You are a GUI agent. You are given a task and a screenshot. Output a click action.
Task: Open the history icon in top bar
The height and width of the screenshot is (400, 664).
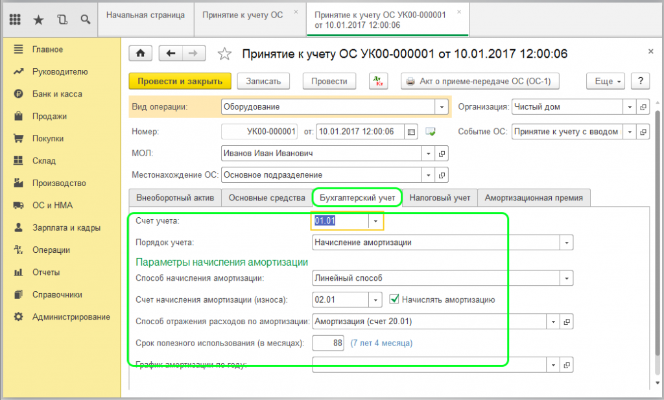[x=62, y=19]
